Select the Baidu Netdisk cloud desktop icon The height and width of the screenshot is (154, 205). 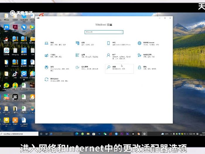click(6, 51)
